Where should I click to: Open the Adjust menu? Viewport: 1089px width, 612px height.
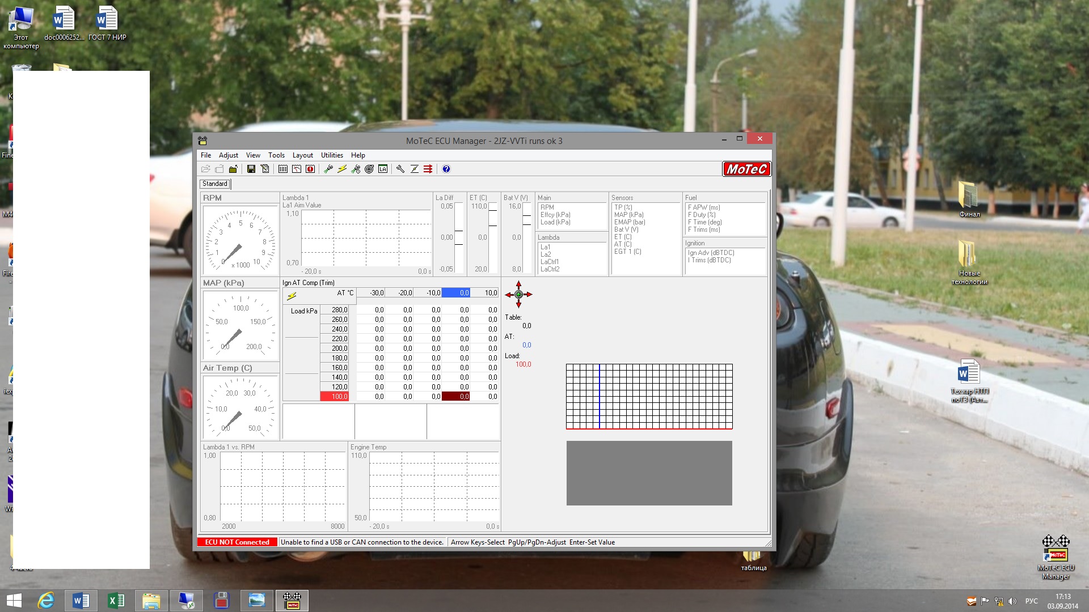click(228, 155)
